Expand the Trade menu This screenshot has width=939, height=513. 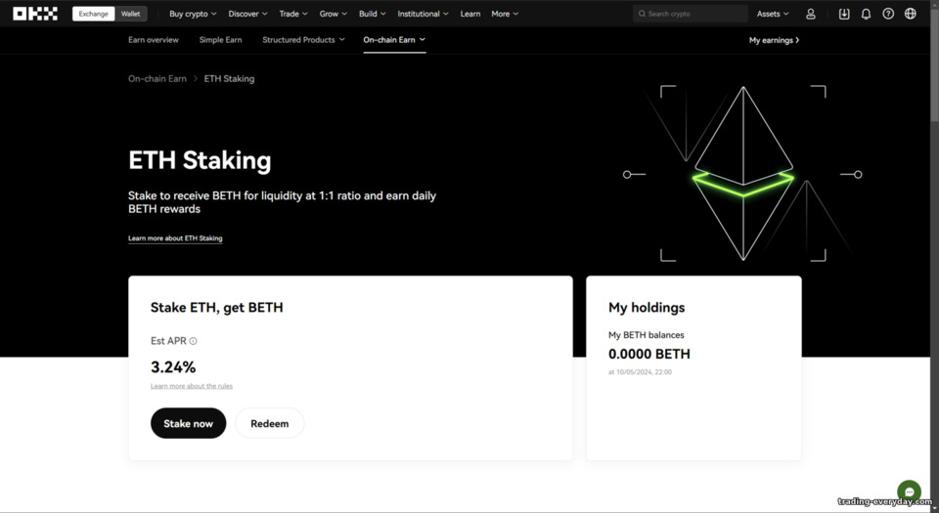293,14
